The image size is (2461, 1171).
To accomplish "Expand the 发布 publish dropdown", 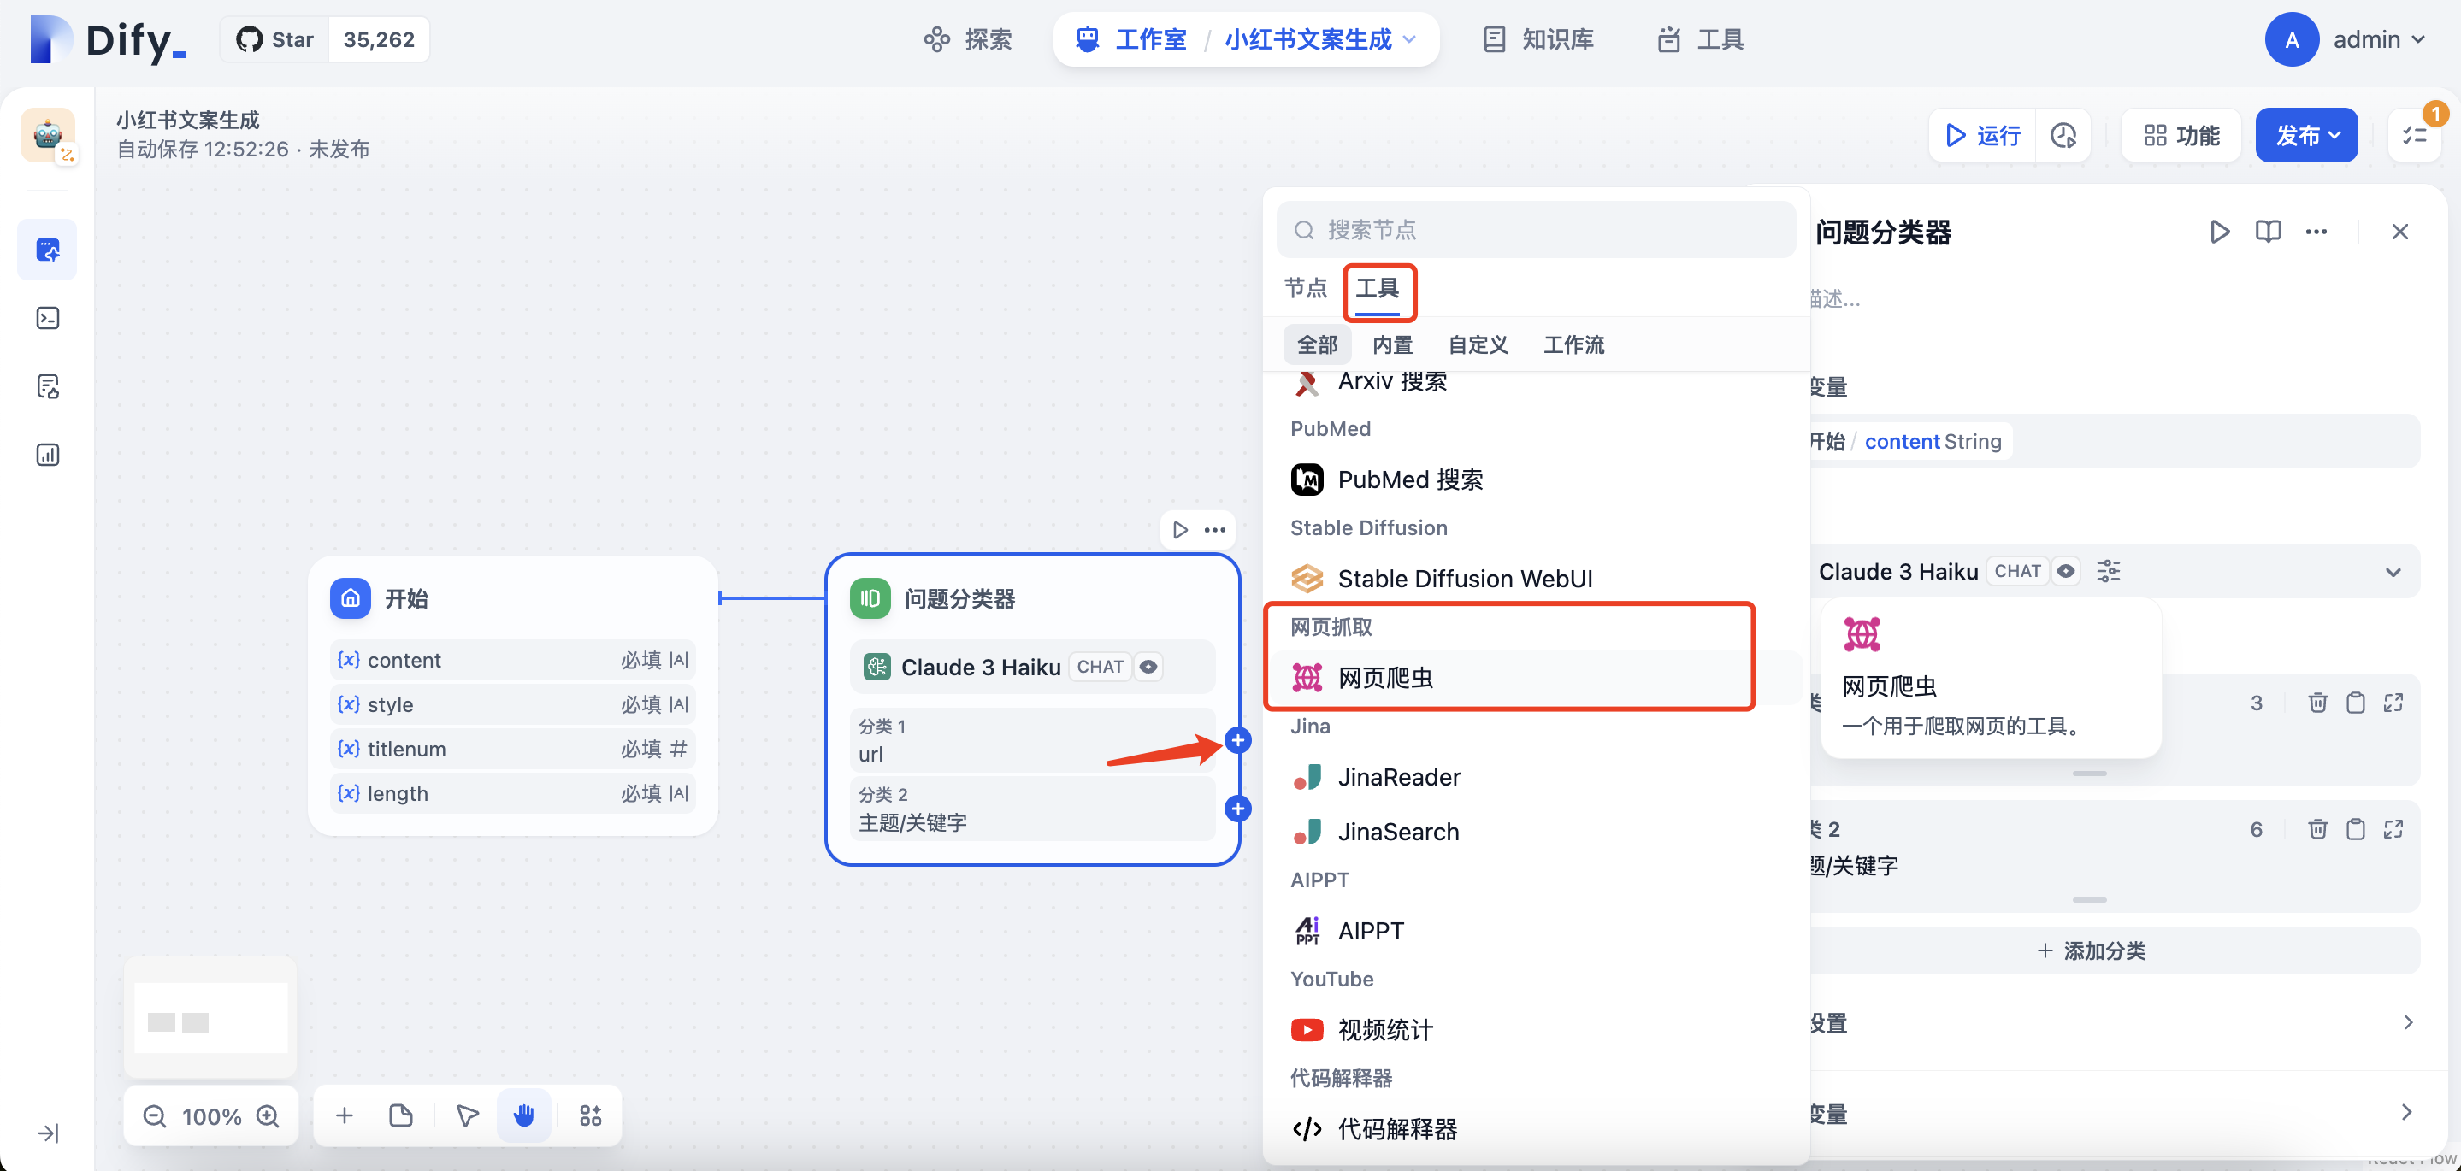I will pos(2306,136).
